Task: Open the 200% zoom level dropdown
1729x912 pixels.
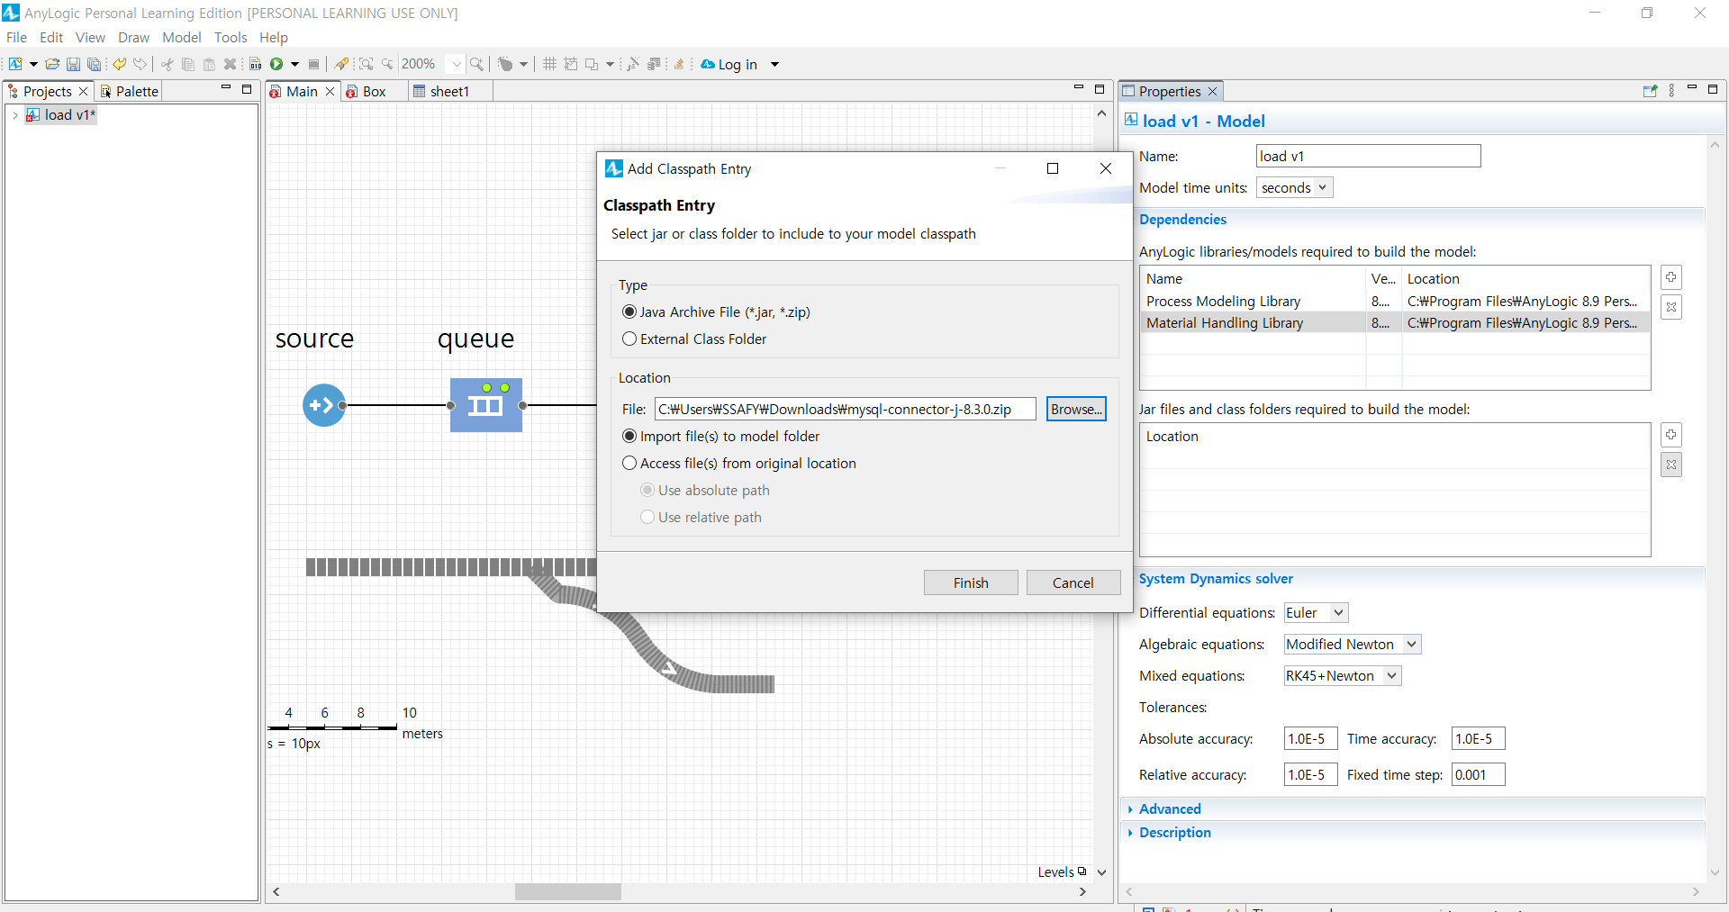Action: coord(457,64)
